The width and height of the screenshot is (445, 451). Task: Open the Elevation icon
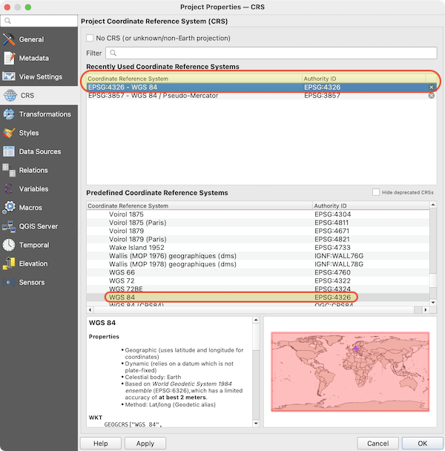point(9,263)
